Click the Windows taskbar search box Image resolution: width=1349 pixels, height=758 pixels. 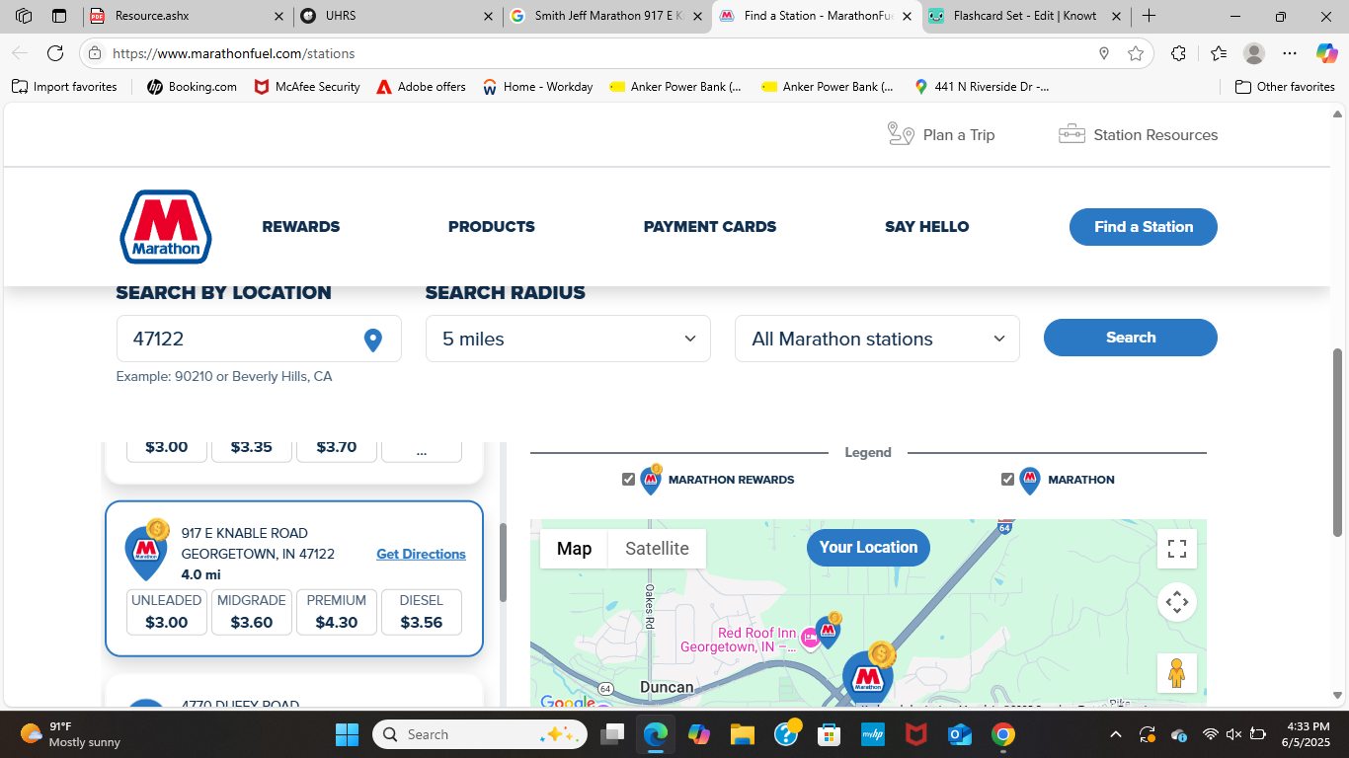480,734
